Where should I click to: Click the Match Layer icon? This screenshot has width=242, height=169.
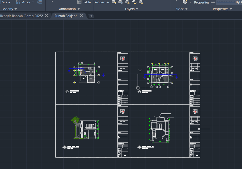tap(141, 2)
